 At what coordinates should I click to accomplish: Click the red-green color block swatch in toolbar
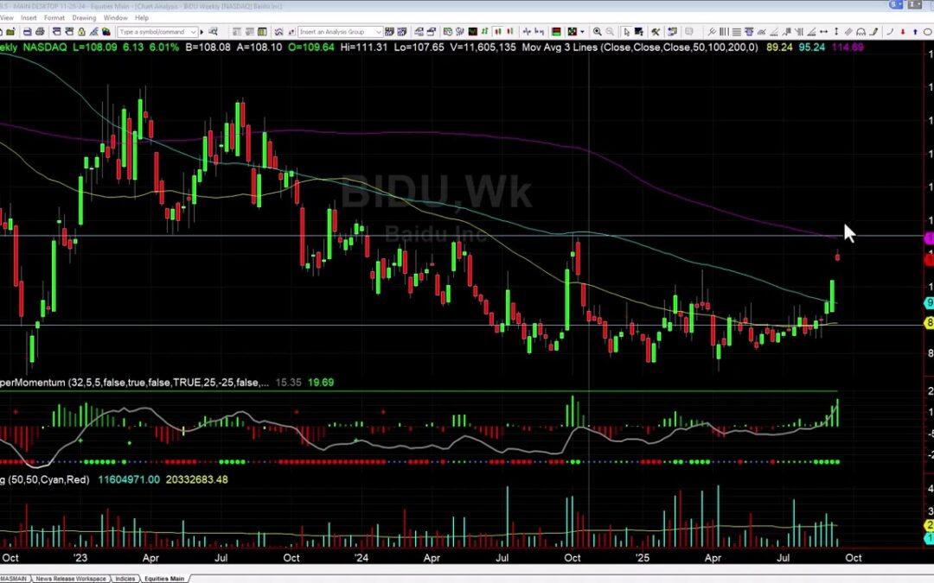(554, 31)
